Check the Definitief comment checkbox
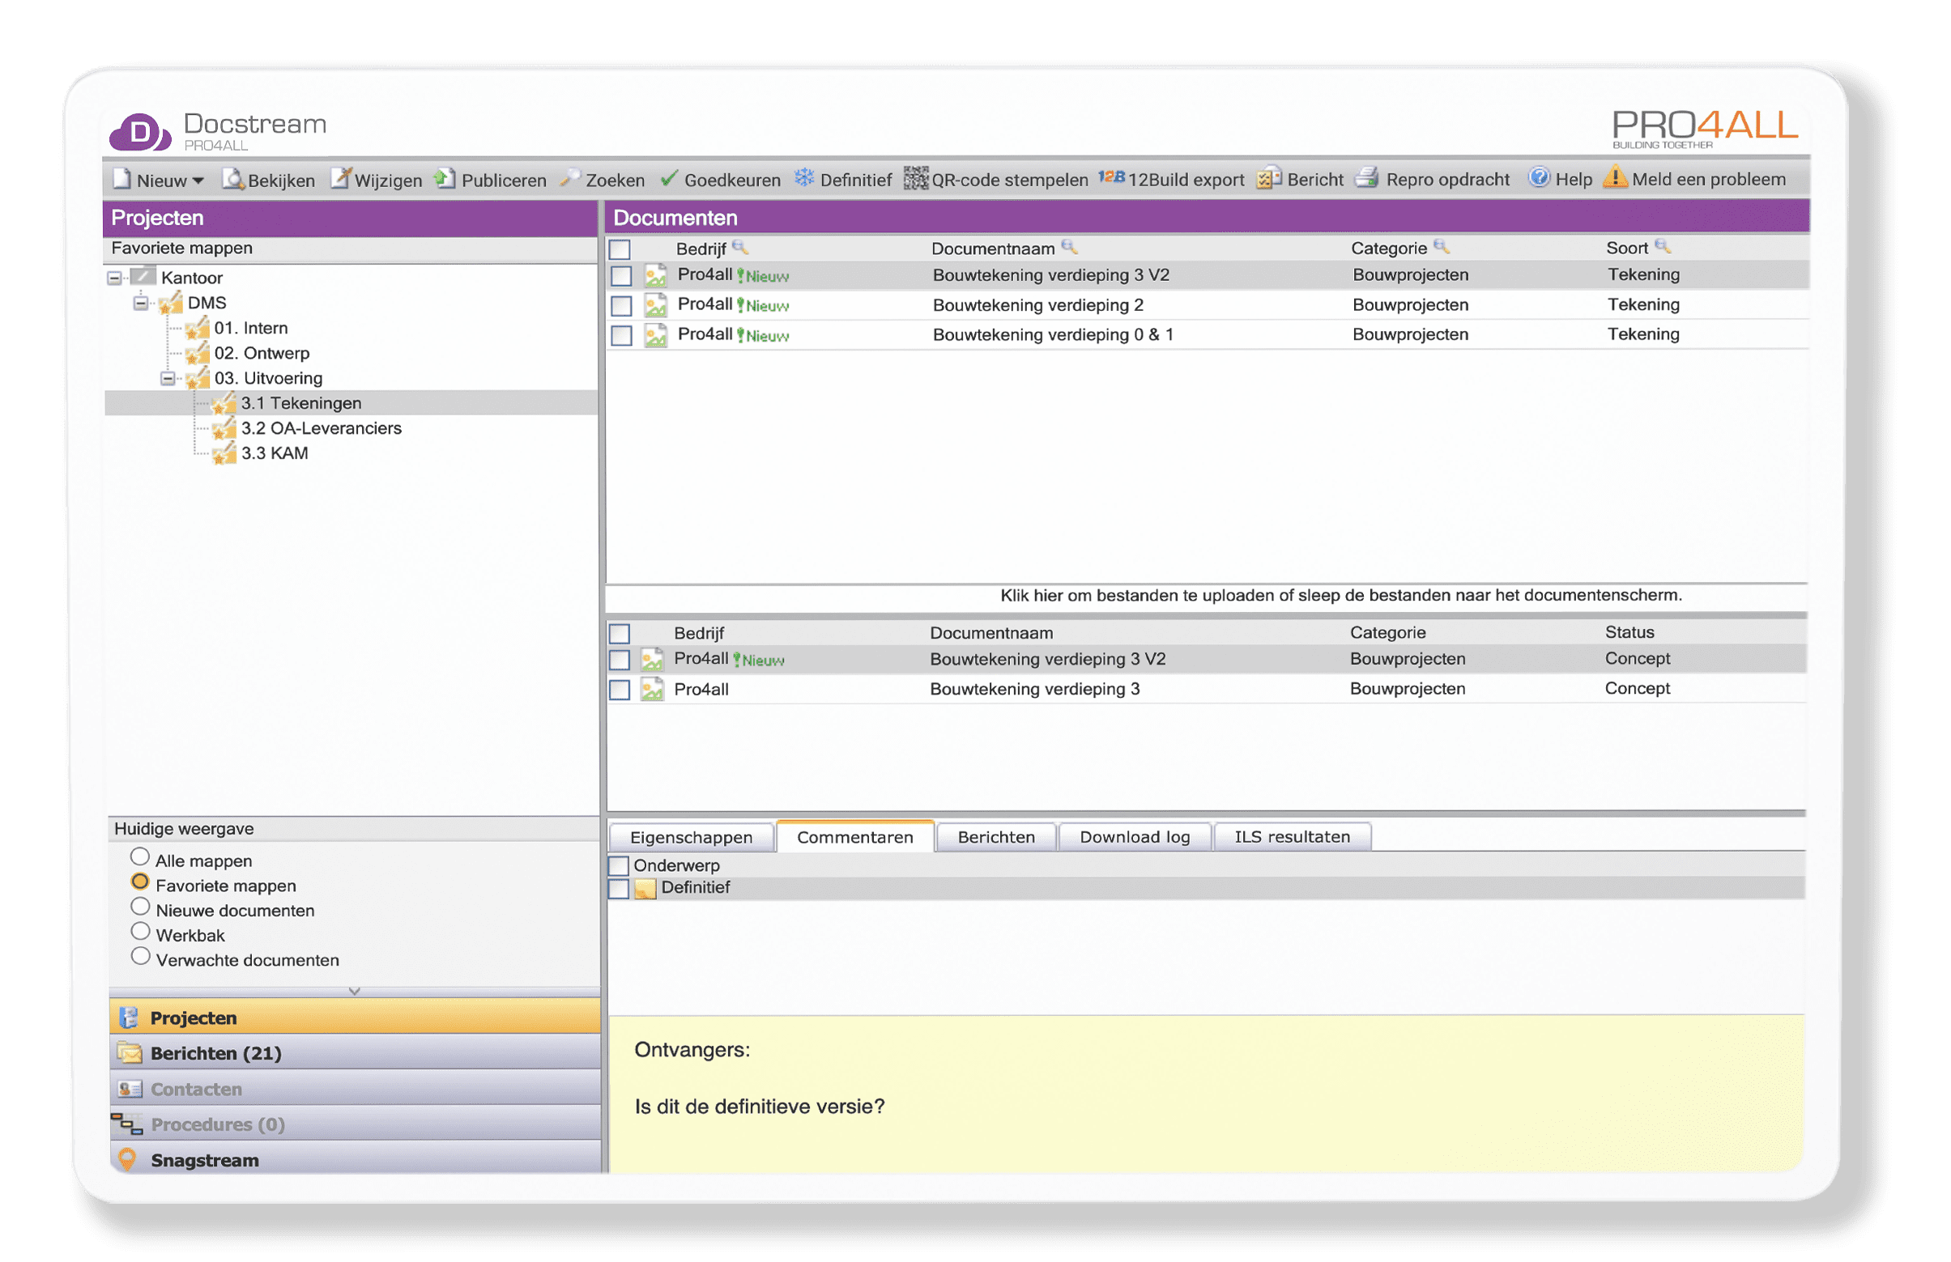 619,888
